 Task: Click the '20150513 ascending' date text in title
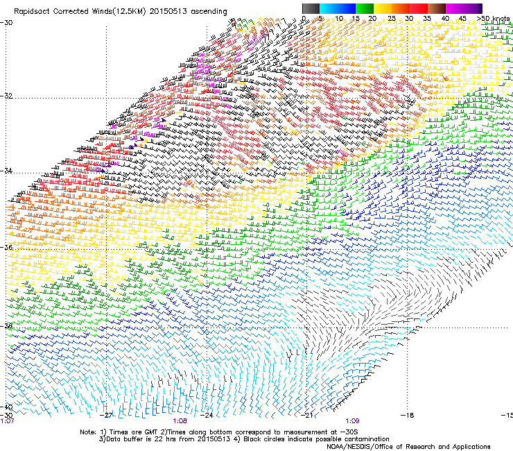[189, 12]
